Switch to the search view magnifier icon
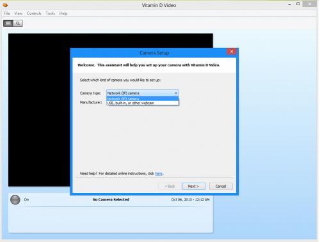The width and height of the screenshot is (320, 242). coord(18,23)
